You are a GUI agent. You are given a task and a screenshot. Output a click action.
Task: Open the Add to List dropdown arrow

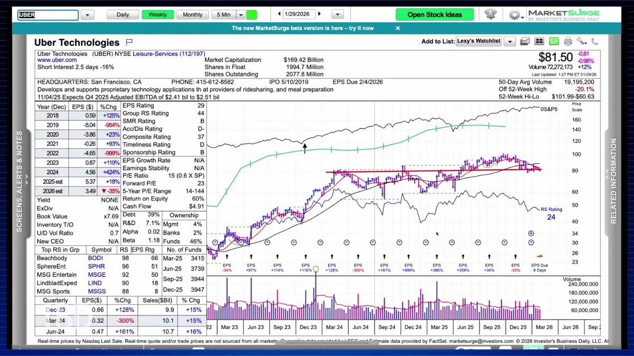pos(509,41)
